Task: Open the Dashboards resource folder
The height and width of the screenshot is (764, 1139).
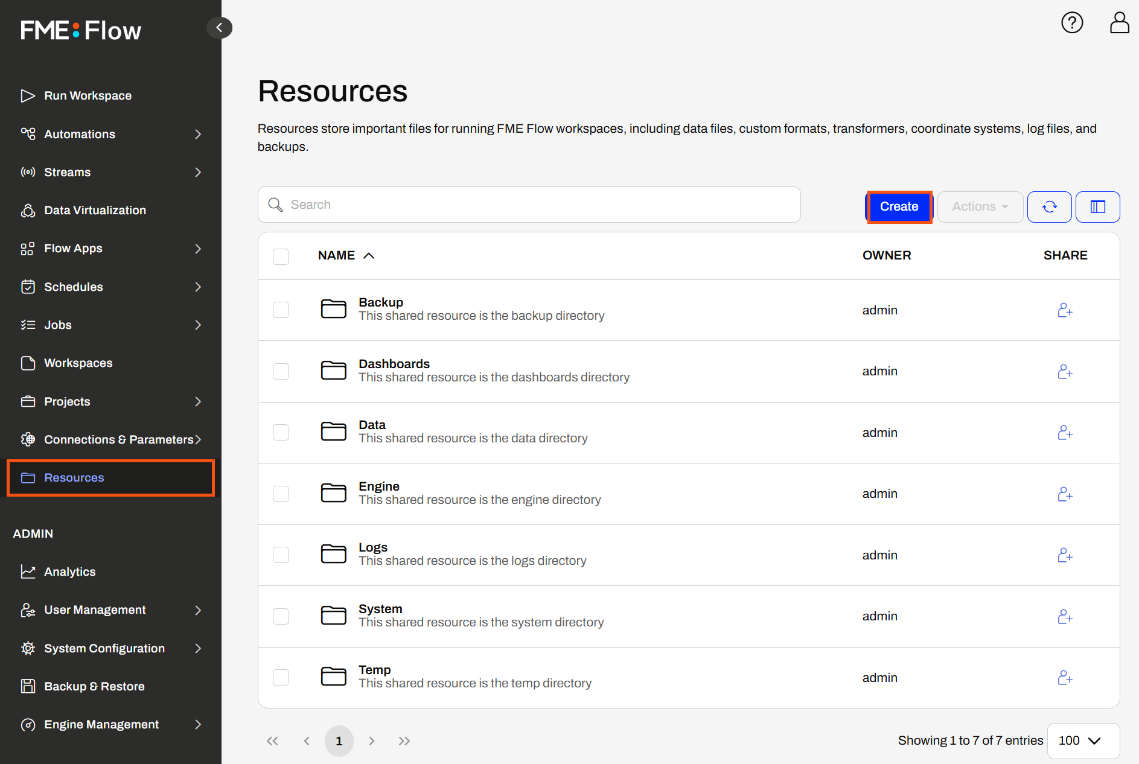Action: tap(394, 363)
